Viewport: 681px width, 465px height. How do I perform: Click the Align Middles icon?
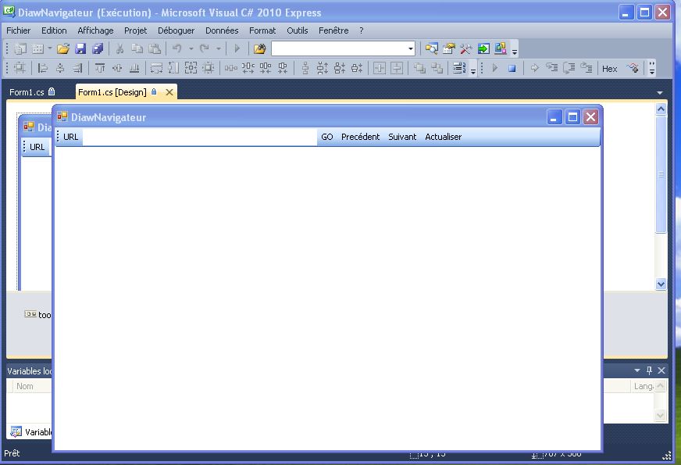(117, 68)
